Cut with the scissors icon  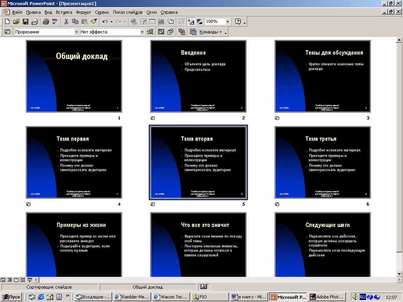pyautogui.click(x=66, y=22)
